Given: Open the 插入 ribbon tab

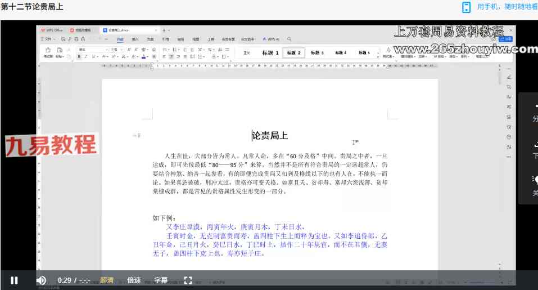Looking at the screenshot, I should click(135, 39).
